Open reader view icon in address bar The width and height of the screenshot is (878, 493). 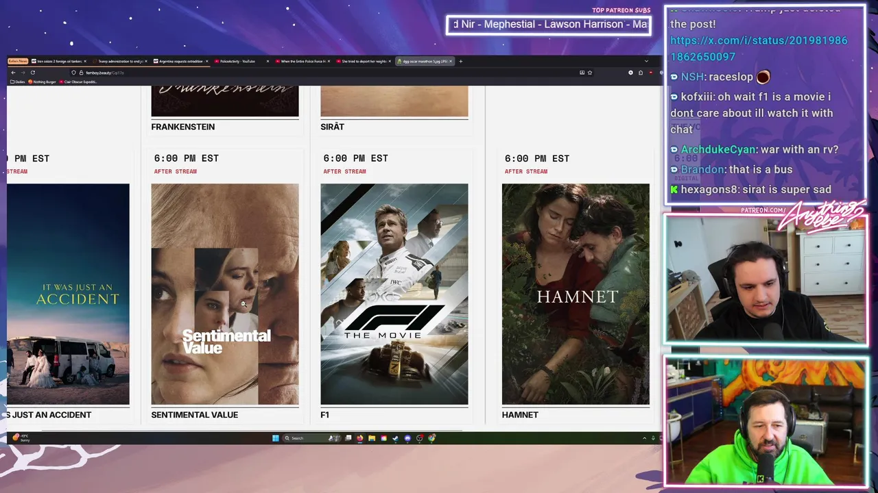(x=582, y=73)
